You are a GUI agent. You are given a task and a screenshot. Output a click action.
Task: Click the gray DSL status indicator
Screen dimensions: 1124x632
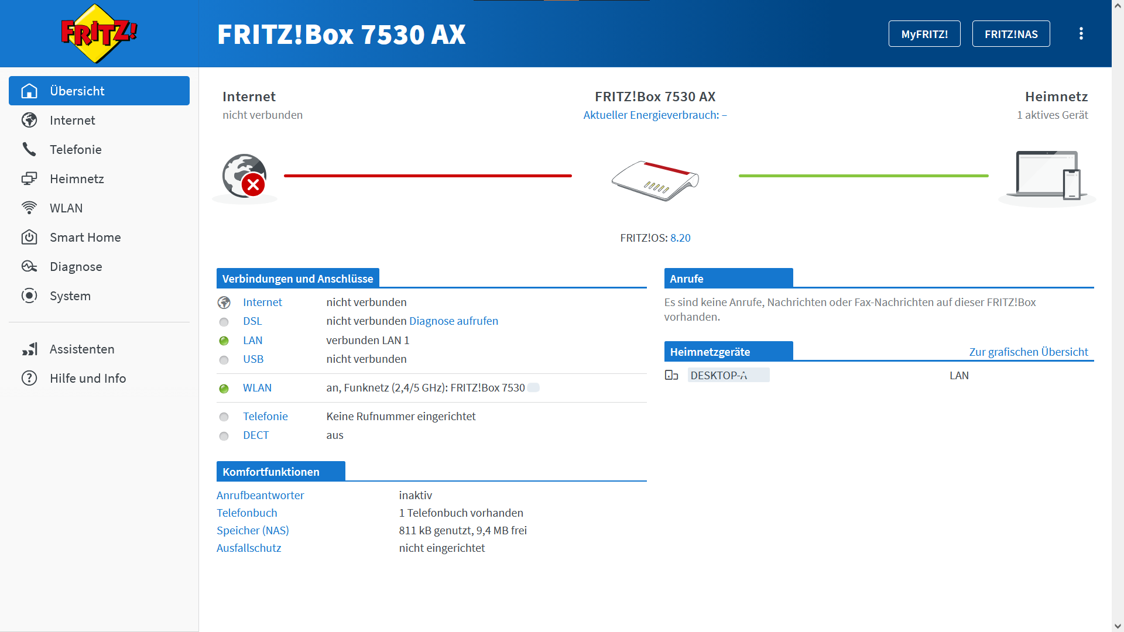(224, 321)
